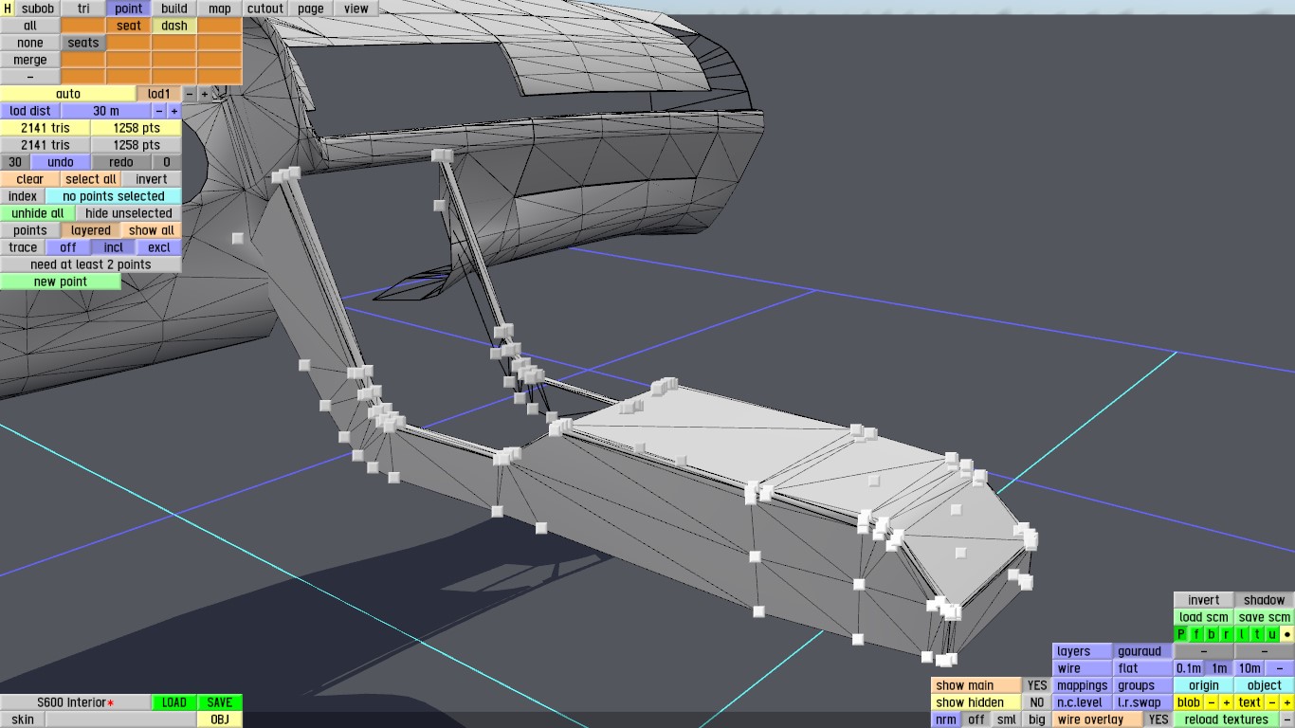The image size is (1295, 728).
Task: Click the 30 m lod distance field
Action: (106, 111)
